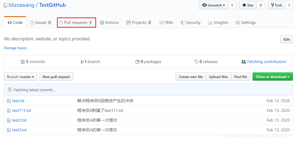Click the Feb 13, 2020 date in the test2.txt row
The height and width of the screenshot is (141, 295).
click(278, 120)
